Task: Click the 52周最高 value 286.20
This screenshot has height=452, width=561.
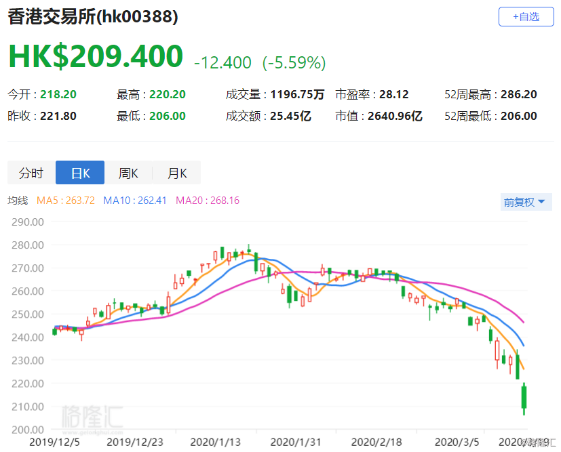Action: (x=519, y=94)
